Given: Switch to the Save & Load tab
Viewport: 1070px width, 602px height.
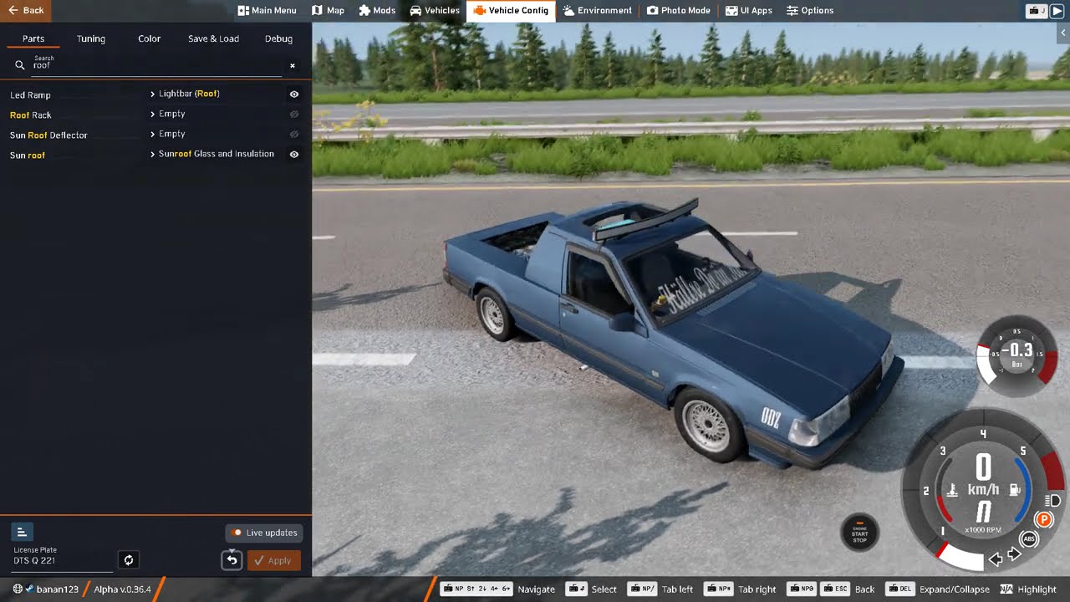Looking at the screenshot, I should pyautogui.click(x=213, y=38).
